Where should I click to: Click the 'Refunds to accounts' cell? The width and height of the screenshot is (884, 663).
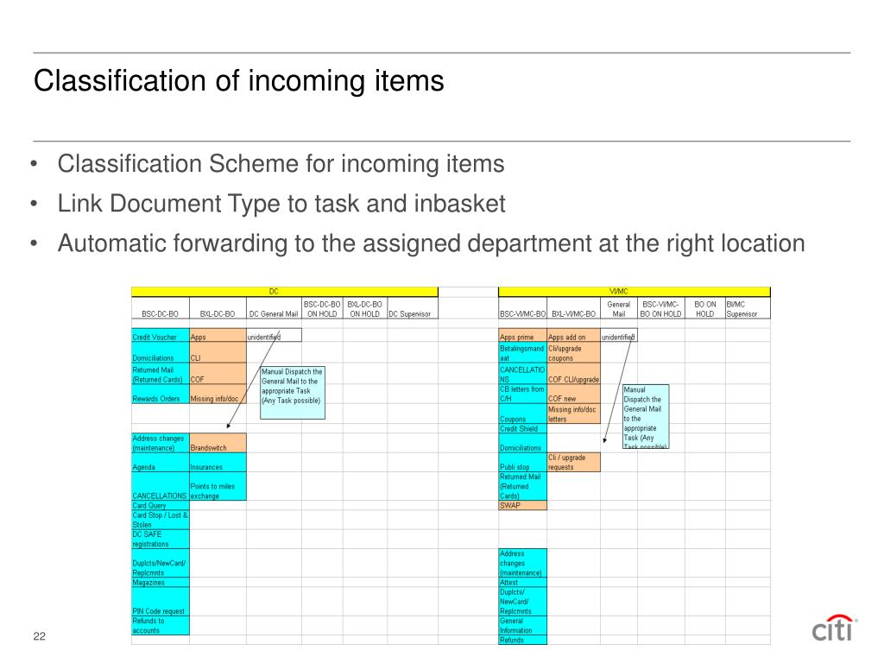coord(161,626)
